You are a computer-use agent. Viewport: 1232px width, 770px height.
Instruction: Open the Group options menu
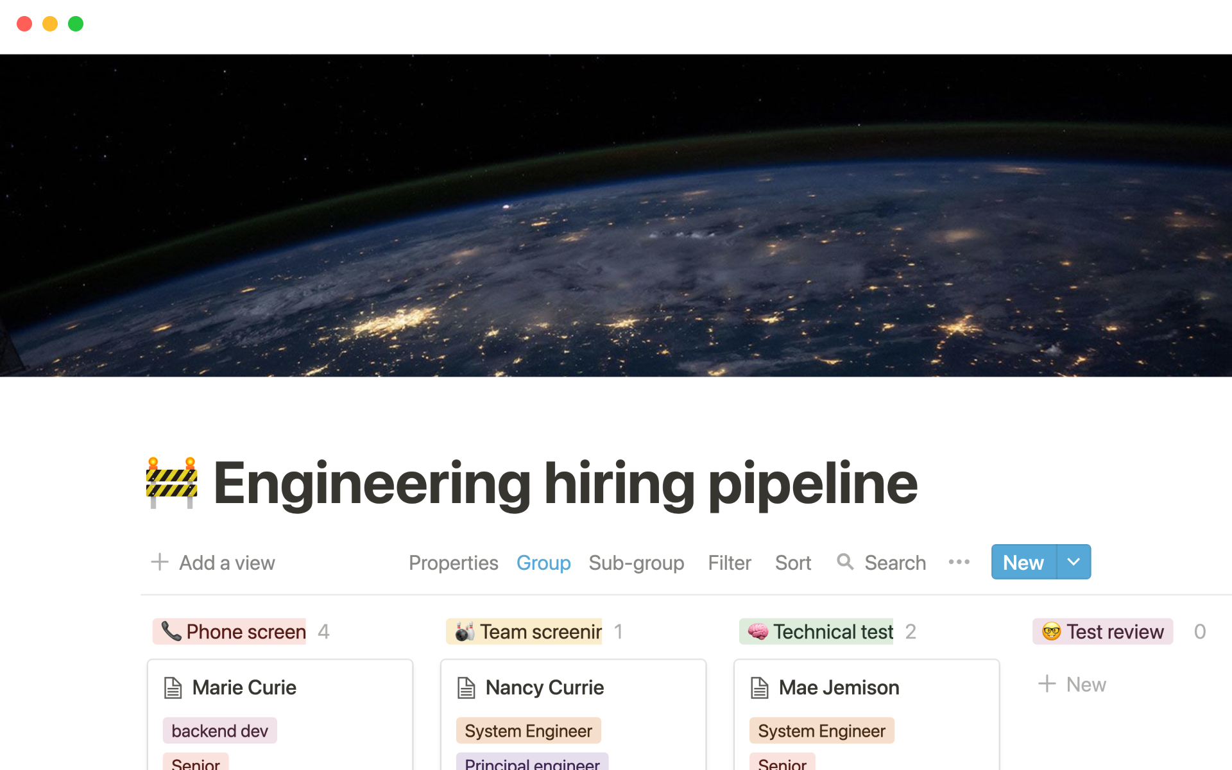pyautogui.click(x=543, y=563)
